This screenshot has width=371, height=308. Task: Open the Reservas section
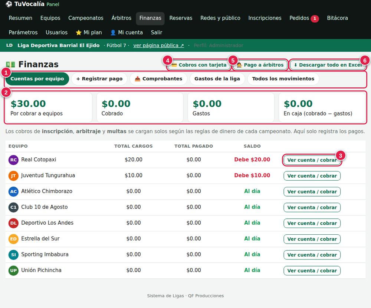pyautogui.click(x=181, y=18)
